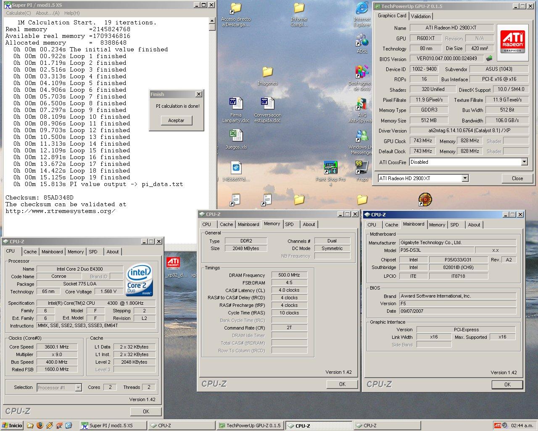Viewport: 538px width, 431px height.
Task: Click the 'Checksum: 85AD348D' line in Super PI
Action: (40, 197)
